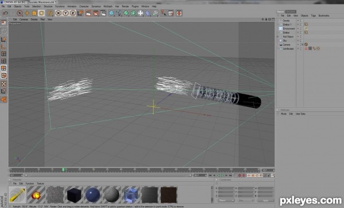Screen dimensions: 344x208
Task: Open the MoGraph menu
Action: click(108, 6)
